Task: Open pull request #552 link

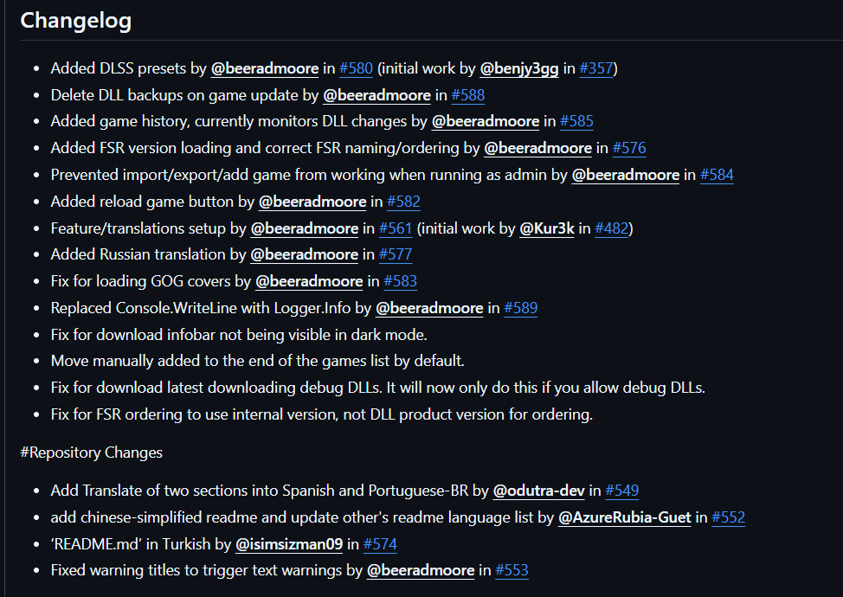Action: click(x=728, y=517)
